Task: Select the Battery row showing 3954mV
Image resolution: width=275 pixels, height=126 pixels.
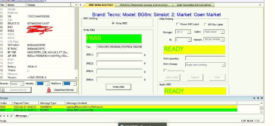Action: (x=37, y=66)
